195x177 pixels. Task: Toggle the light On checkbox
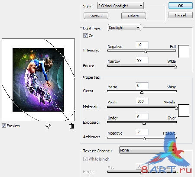[85, 35]
